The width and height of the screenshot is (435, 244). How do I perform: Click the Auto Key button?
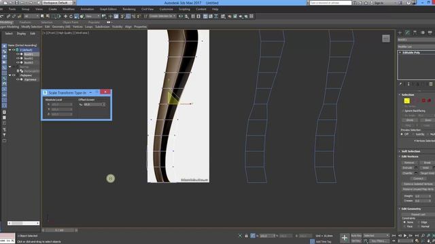coord(356,236)
